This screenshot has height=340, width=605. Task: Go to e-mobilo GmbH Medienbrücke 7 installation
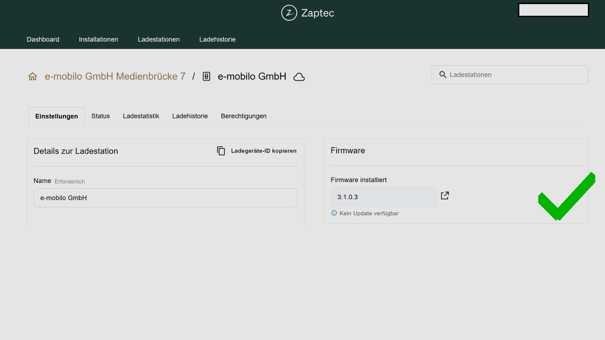pyautogui.click(x=115, y=76)
